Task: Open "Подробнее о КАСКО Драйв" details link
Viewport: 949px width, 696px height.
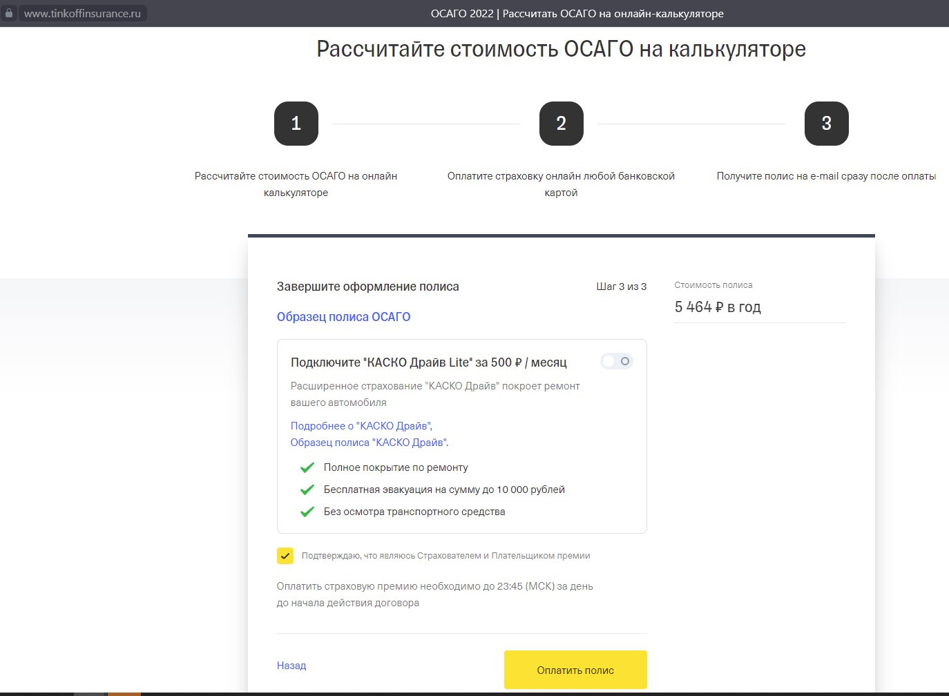Action: coord(361,426)
